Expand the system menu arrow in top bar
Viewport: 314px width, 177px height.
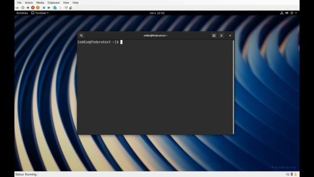pos(296,13)
